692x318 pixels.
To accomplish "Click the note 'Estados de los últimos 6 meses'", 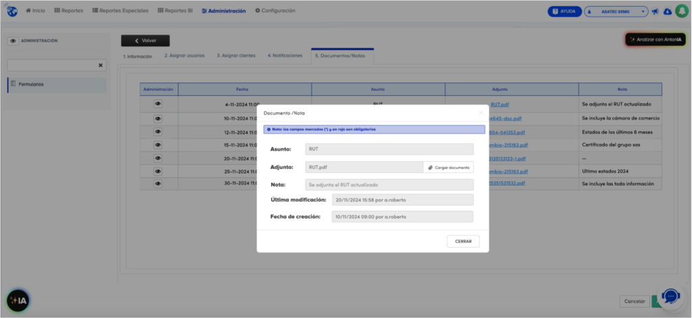I will pos(617,132).
